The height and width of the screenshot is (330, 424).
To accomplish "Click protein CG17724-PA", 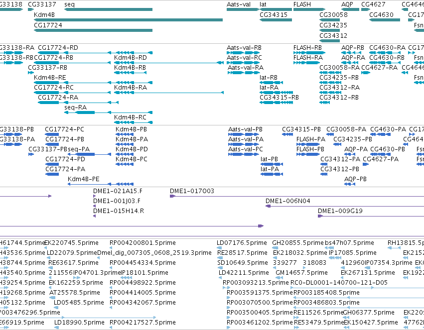I will tap(52, 174).
